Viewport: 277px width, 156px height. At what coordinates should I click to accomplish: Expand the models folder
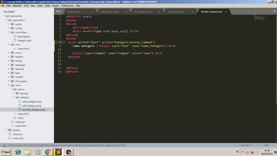(x=9, y=77)
